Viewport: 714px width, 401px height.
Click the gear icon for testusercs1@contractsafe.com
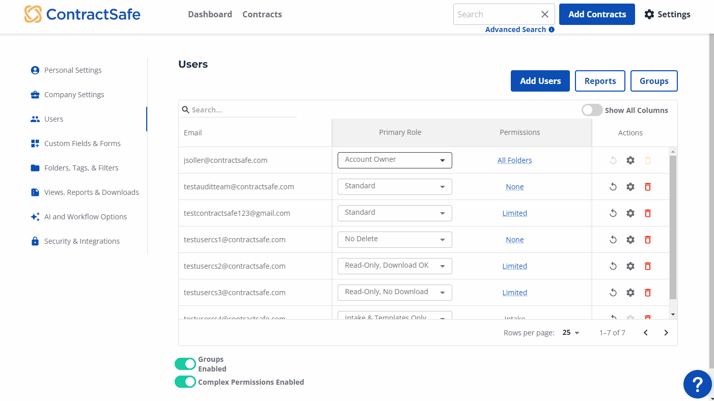coord(630,240)
